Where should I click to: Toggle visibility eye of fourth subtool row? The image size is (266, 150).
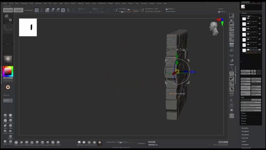tap(259, 34)
